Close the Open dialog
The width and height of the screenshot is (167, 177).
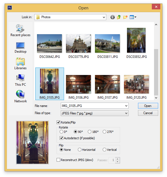click(x=156, y=7)
